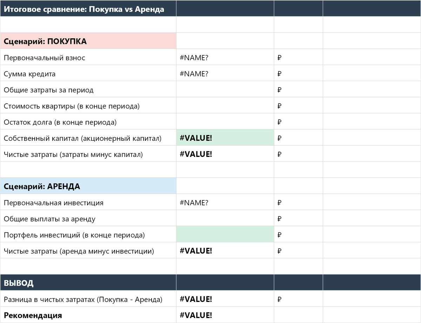Click the #NAME? error next to 'Сумма кредита'
Viewport: 421px width, 323px height.
point(225,73)
